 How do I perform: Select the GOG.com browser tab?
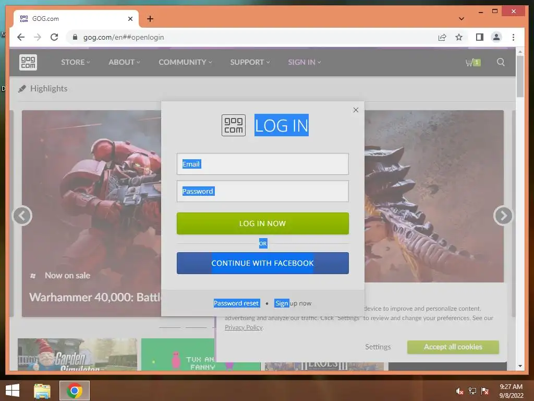(76, 19)
